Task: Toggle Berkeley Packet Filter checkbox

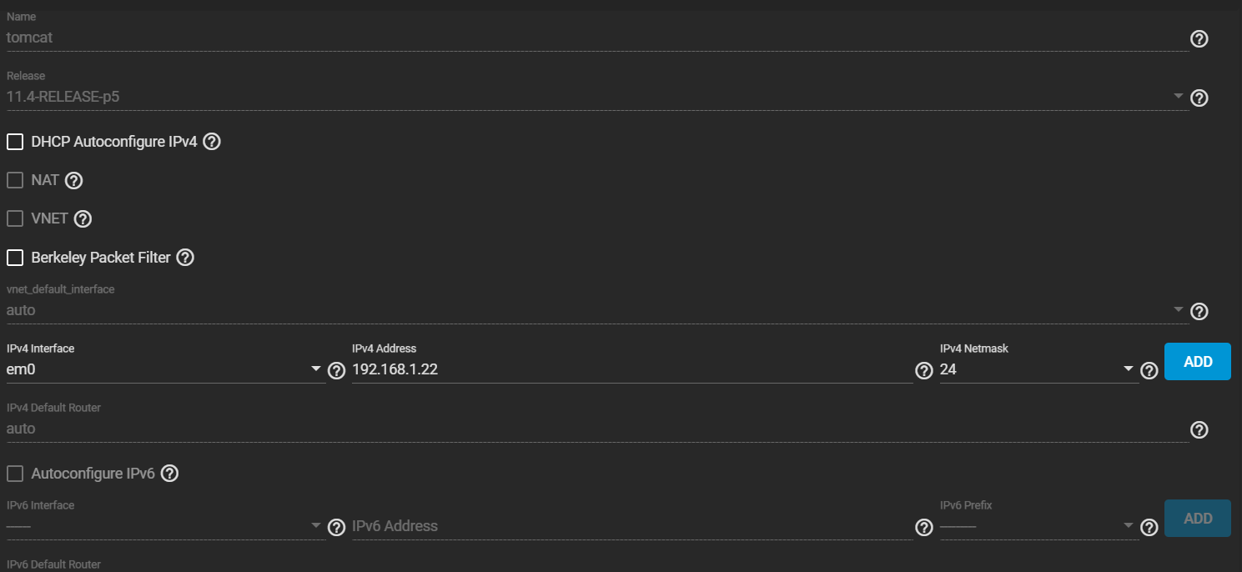Action: click(15, 258)
